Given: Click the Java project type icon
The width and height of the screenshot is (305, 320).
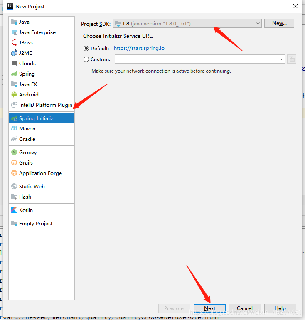Looking at the screenshot, I should coord(14,22).
